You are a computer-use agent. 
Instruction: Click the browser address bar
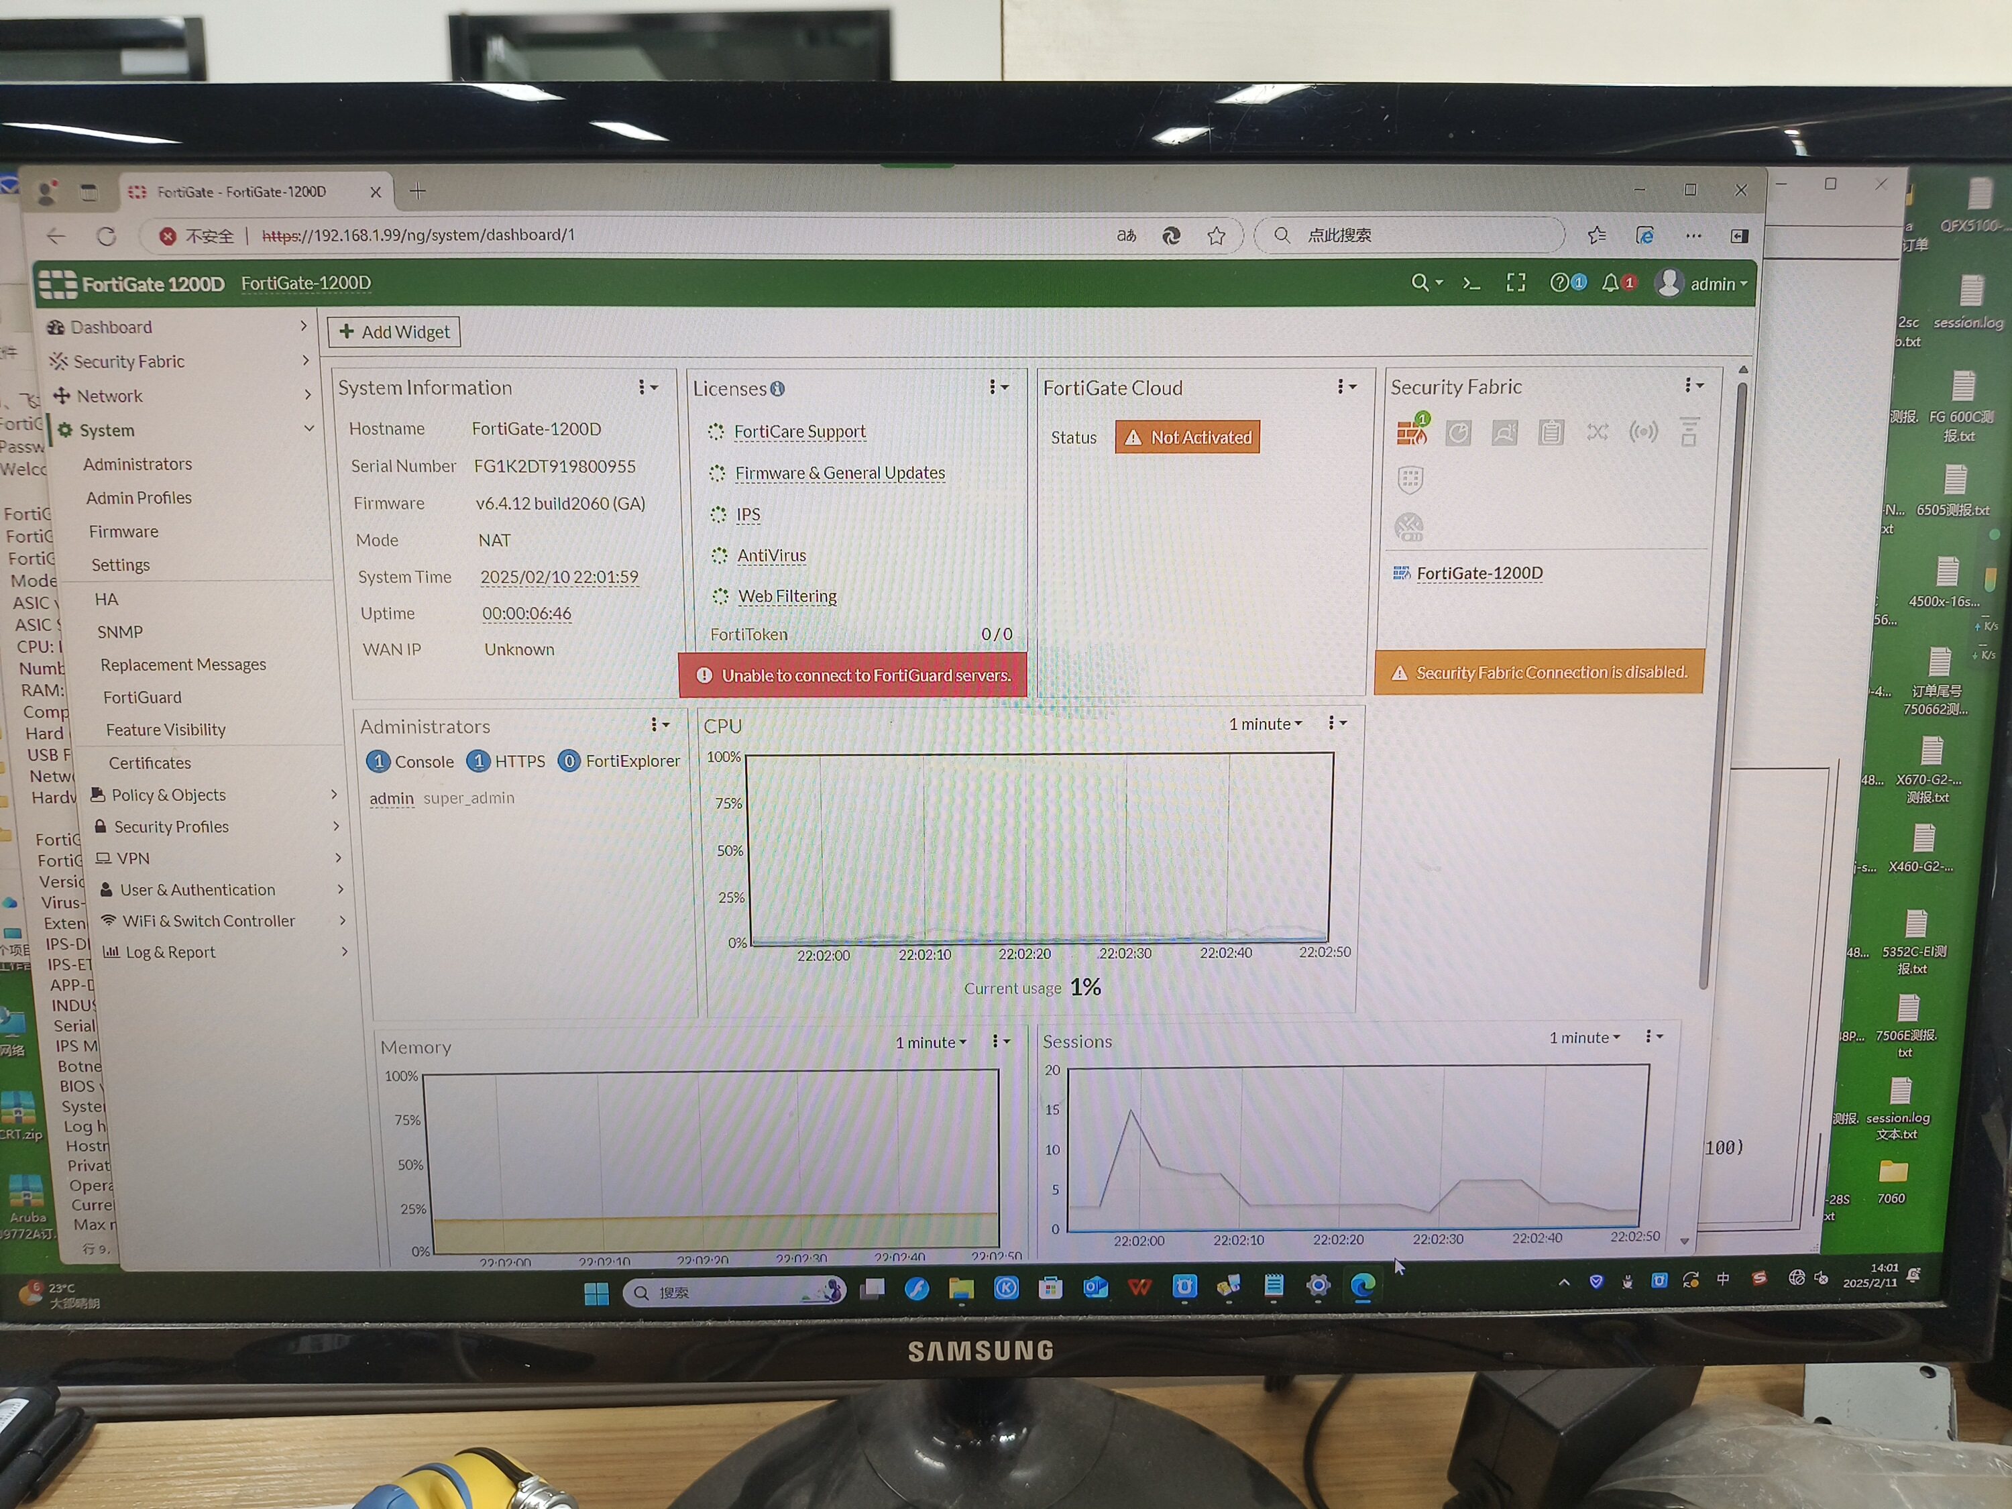point(636,235)
